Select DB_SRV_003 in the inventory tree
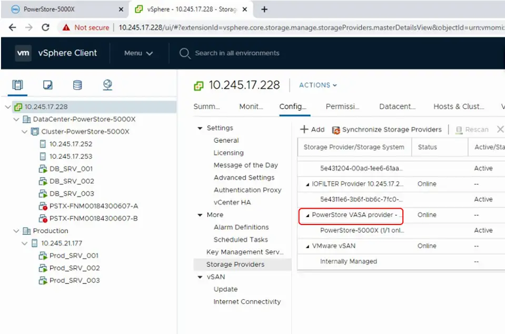Viewport: 505px width, 334px height. [x=72, y=193]
